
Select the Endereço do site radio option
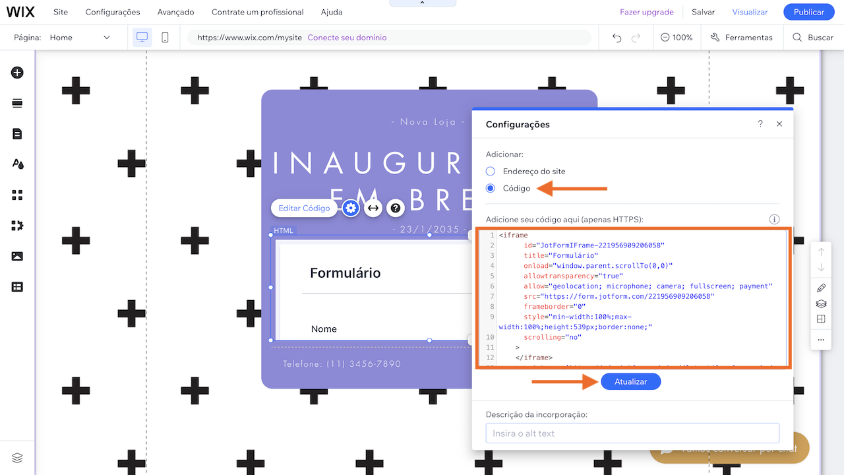(x=489, y=171)
